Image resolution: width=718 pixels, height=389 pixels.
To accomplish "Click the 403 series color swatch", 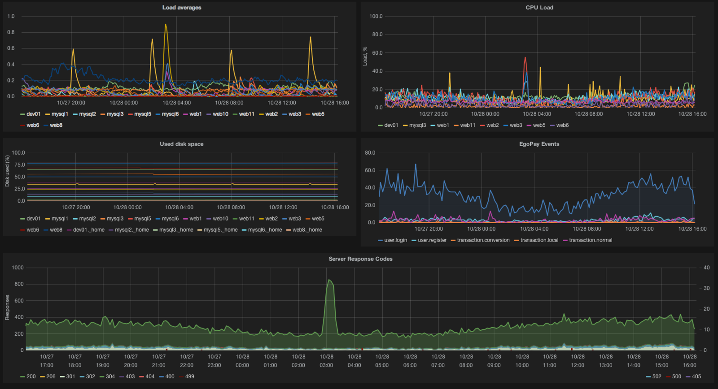I will (122, 376).
